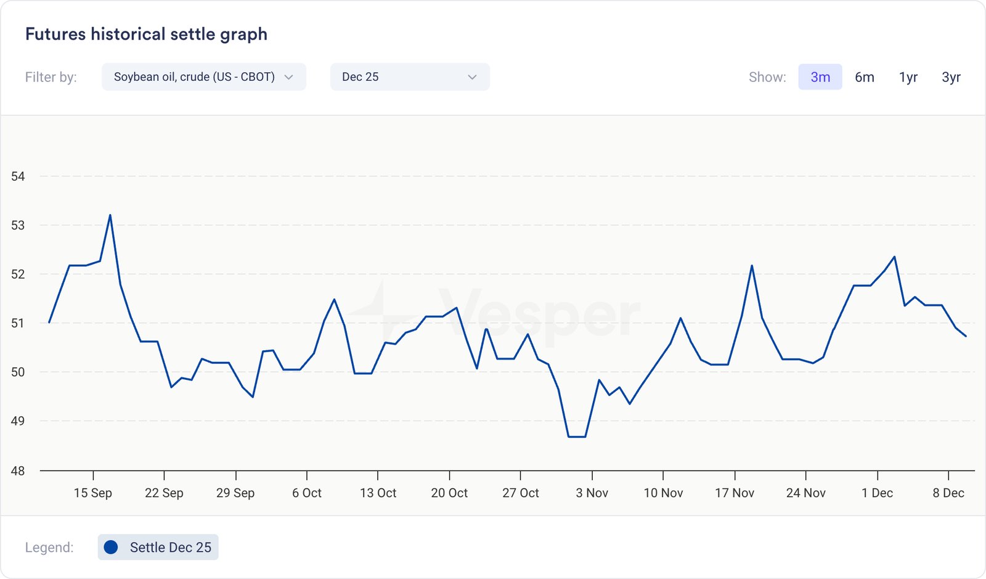Display the 3yr time range
The image size is (986, 579).
[951, 77]
